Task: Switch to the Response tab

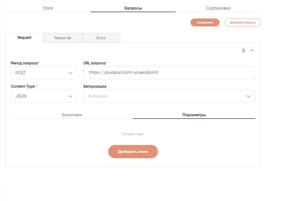Action: [62, 38]
